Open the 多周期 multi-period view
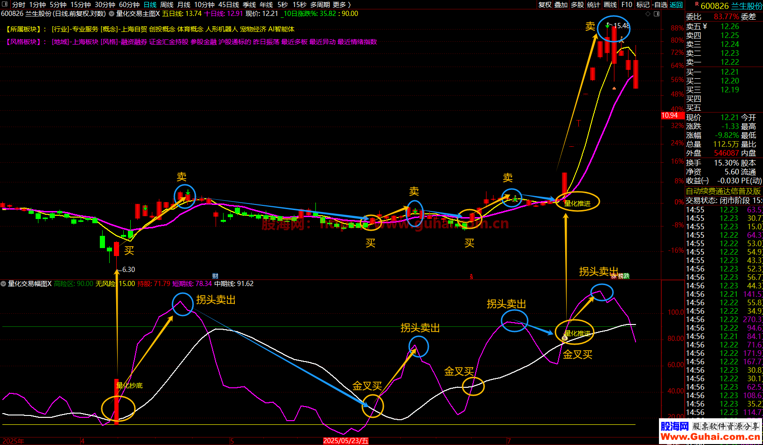 point(321,5)
